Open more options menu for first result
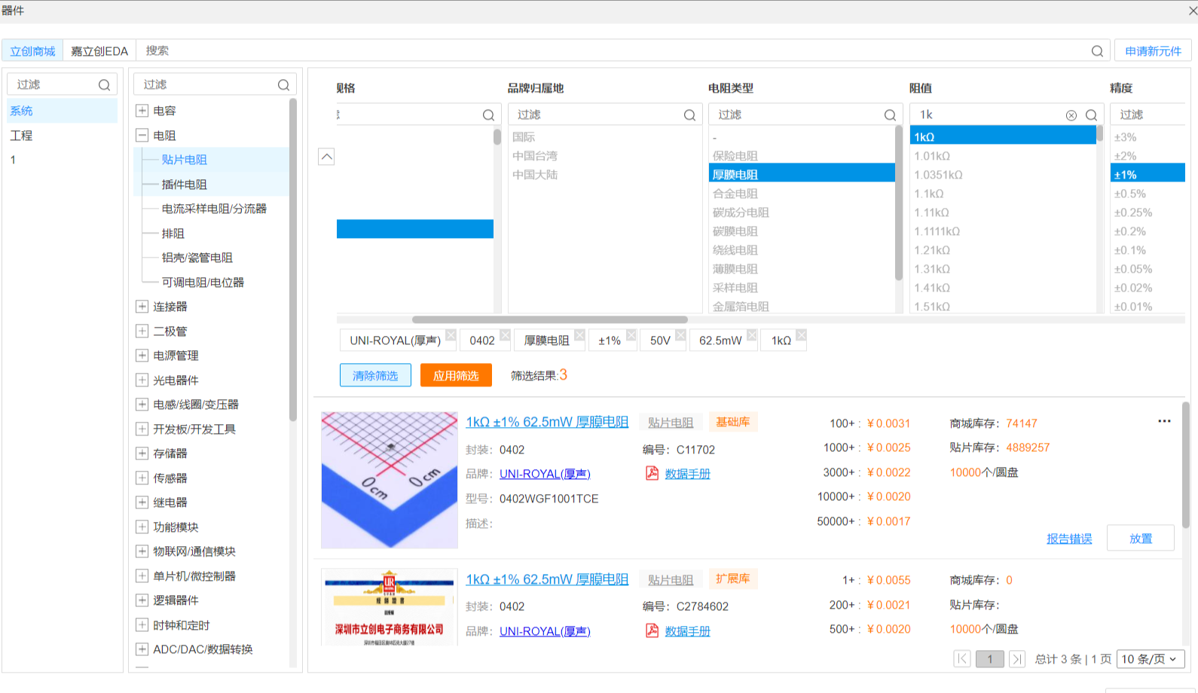The height and width of the screenshot is (693, 1198). 1164,421
